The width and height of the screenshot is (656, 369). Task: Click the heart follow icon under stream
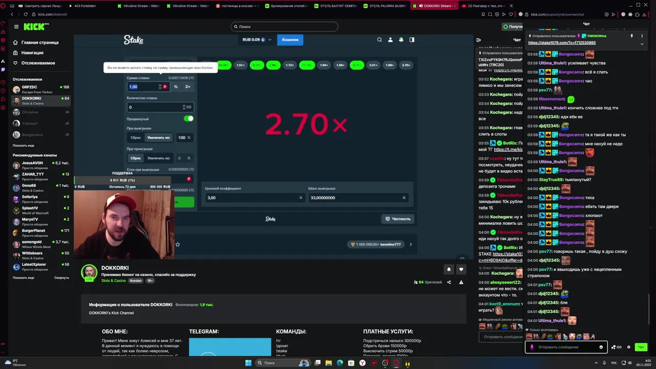(461, 269)
